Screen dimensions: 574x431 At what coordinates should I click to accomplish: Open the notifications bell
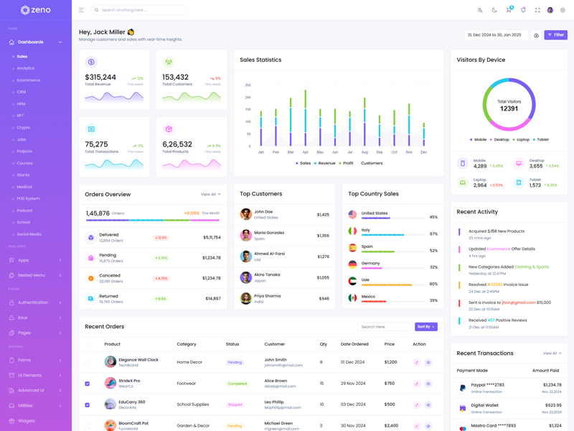tap(523, 10)
